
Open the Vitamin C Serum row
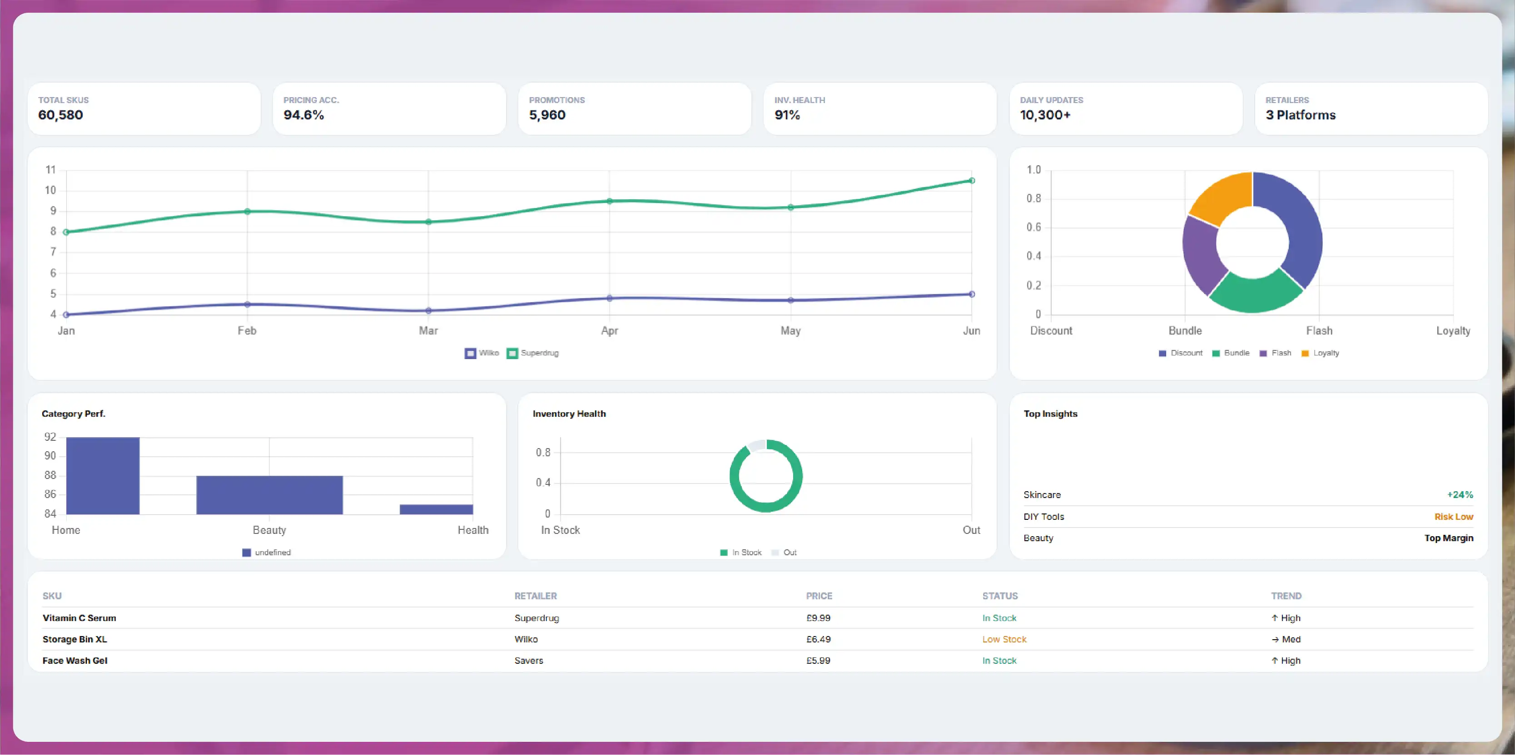point(758,618)
